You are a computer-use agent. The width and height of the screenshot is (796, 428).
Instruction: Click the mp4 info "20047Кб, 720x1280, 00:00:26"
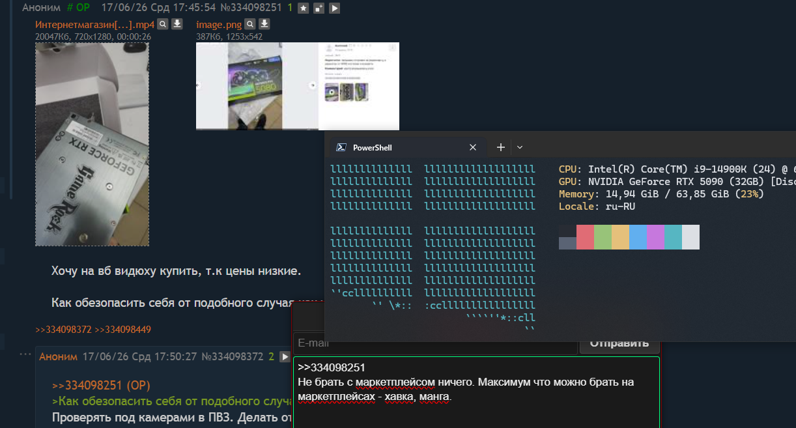(93, 36)
